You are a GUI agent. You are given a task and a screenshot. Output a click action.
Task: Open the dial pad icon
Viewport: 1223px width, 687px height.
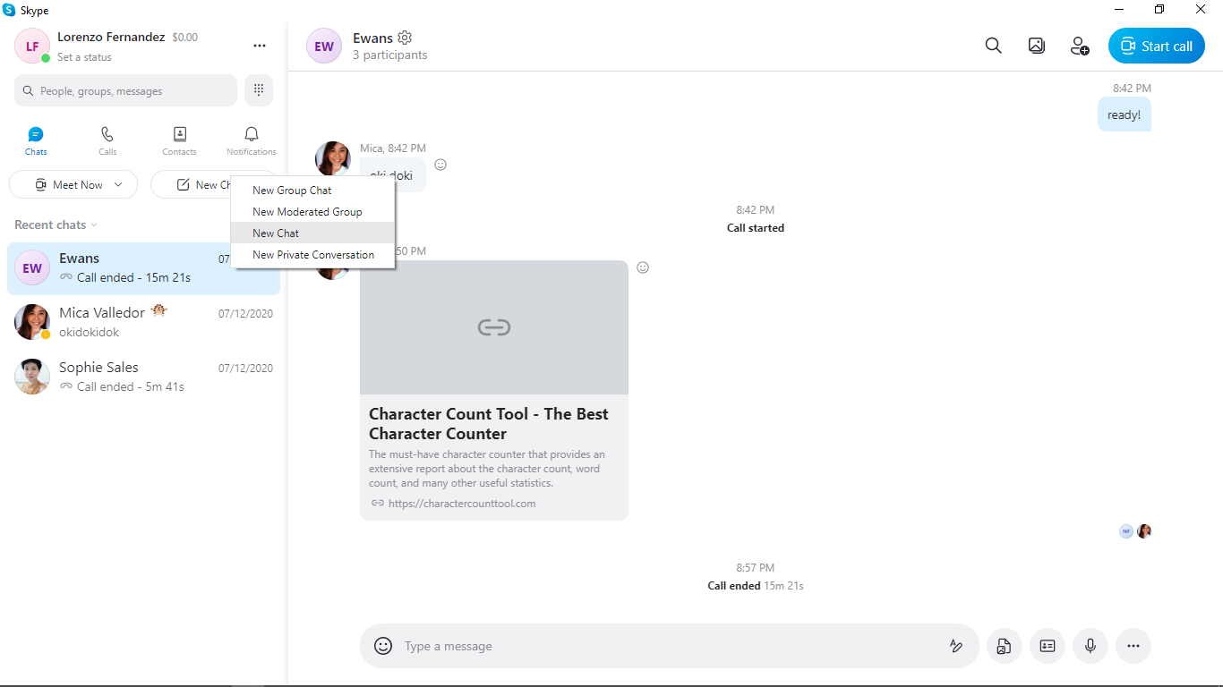click(x=259, y=90)
